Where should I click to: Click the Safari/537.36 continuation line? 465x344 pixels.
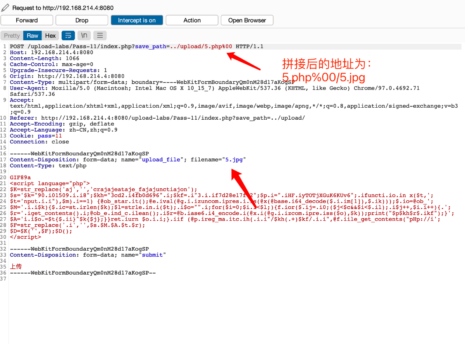(x=33, y=94)
